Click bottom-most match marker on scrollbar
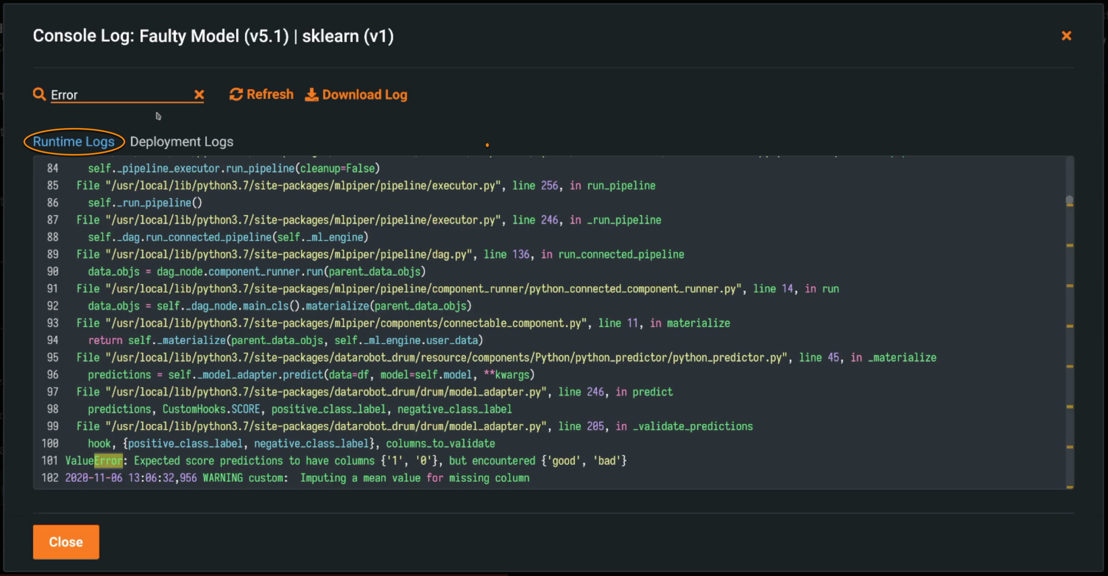Screen dimensions: 1108x576 coord(1070,487)
